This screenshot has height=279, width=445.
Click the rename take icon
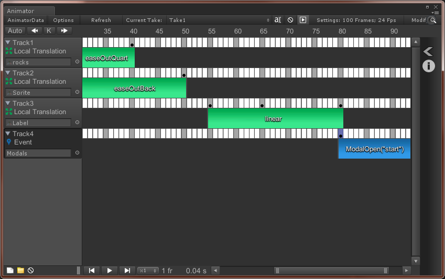[x=278, y=20]
